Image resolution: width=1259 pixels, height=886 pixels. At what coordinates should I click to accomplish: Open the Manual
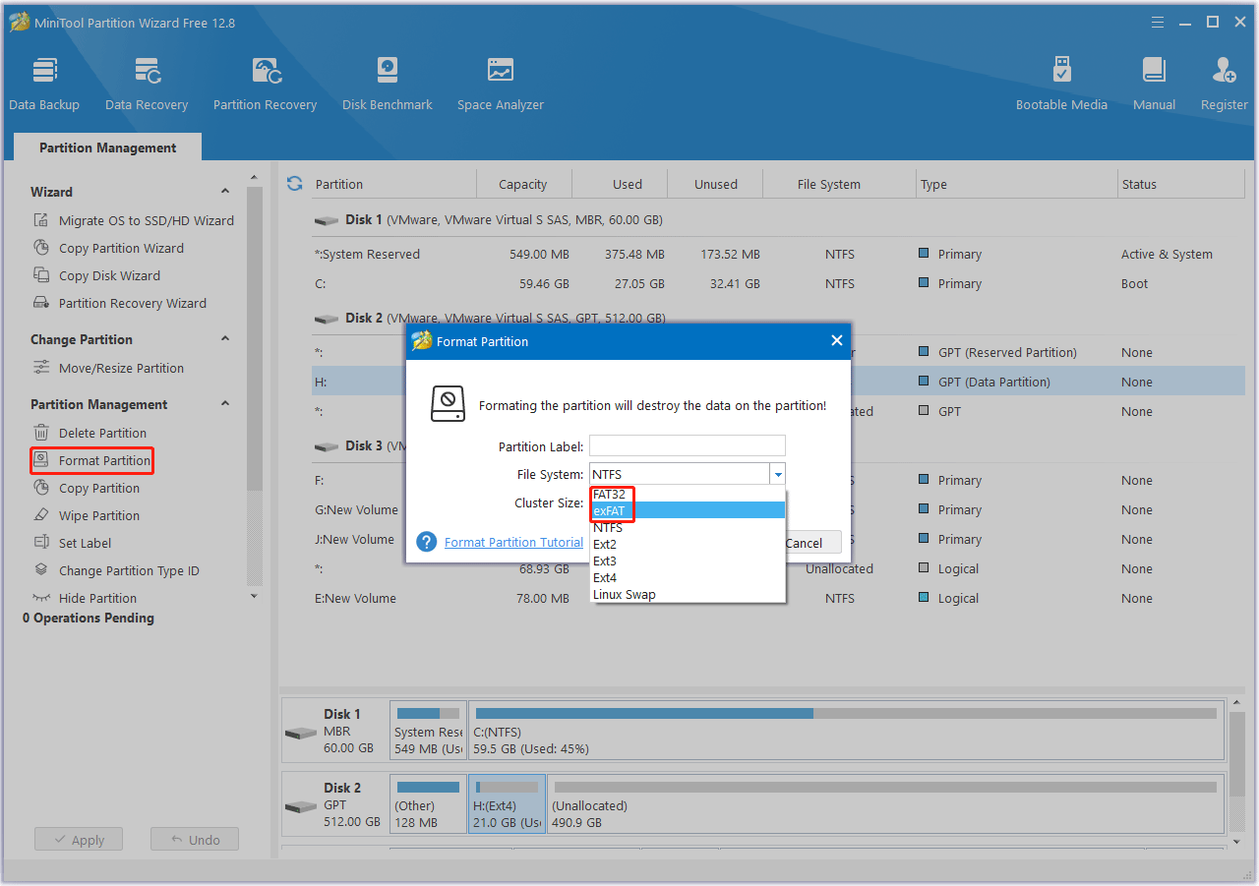(x=1154, y=84)
